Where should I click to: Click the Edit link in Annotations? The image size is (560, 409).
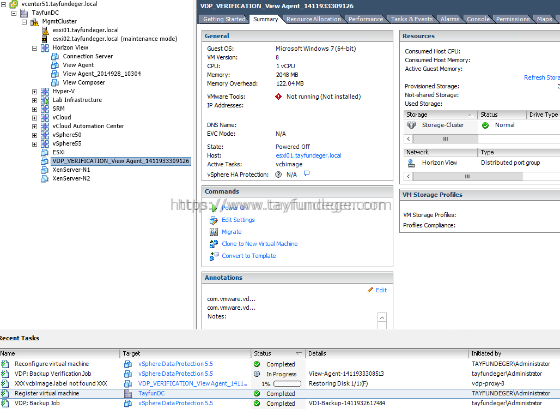coord(381,290)
